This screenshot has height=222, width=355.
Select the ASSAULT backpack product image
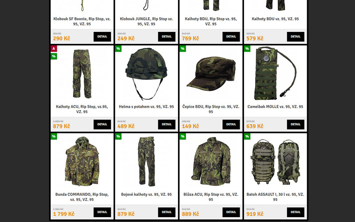[275, 162]
